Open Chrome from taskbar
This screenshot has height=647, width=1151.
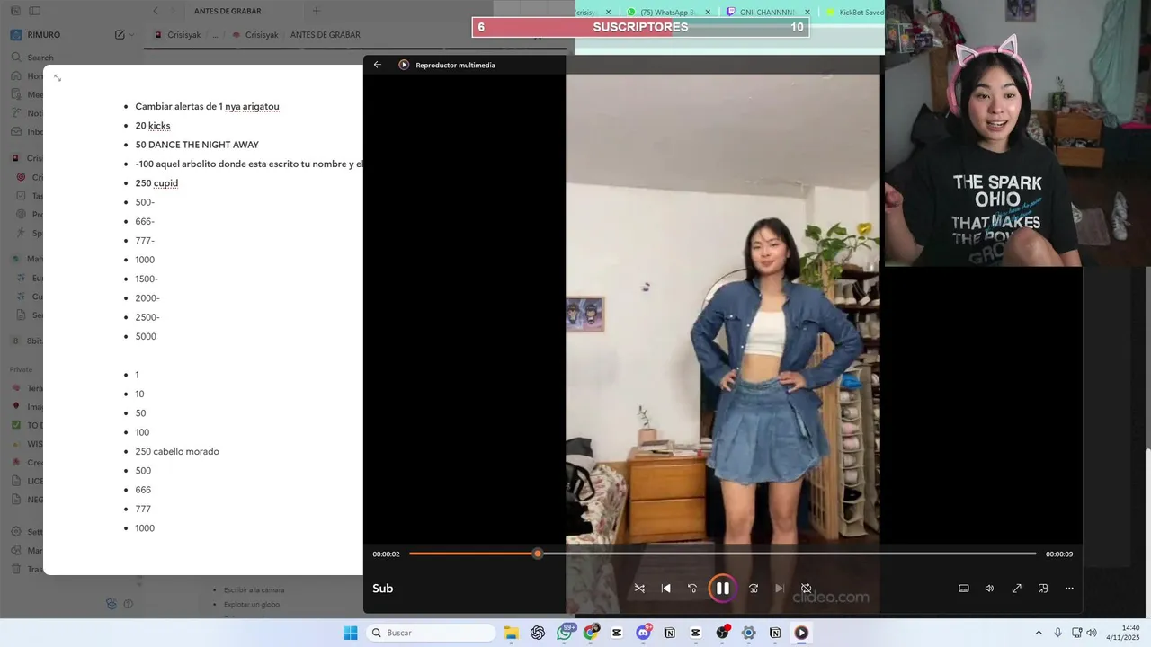point(591,633)
